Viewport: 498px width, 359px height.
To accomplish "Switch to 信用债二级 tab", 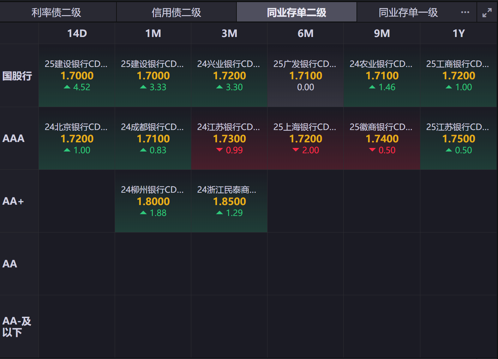I will pyautogui.click(x=176, y=13).
